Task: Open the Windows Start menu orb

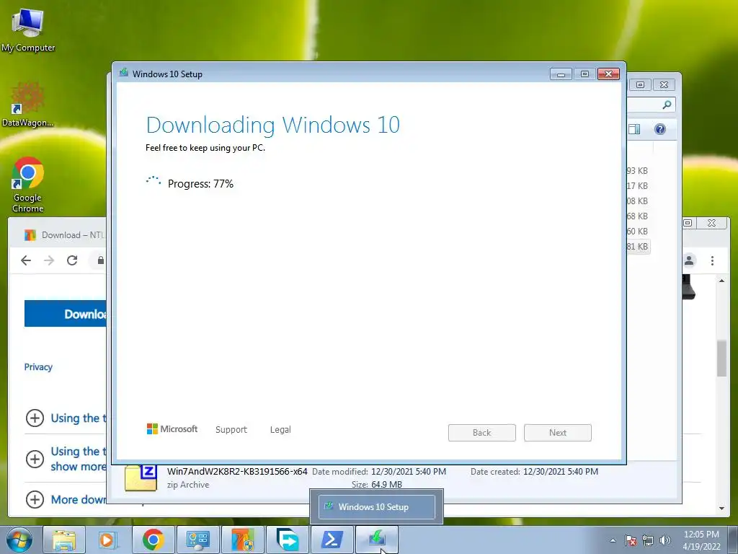Action: [x=19, y=540]
